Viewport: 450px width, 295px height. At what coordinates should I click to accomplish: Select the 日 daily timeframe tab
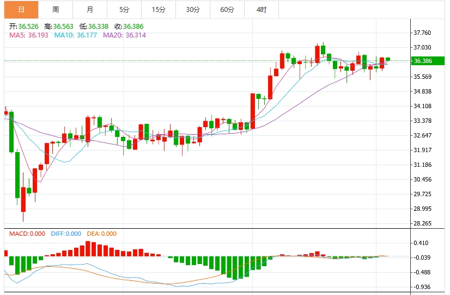(21, 10)
